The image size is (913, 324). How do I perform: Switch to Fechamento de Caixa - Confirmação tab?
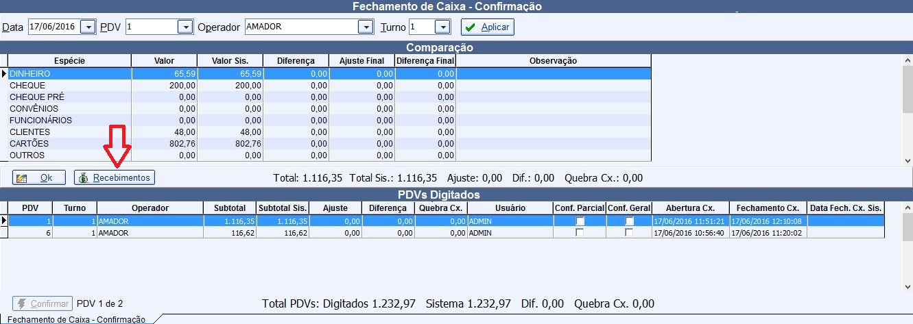click(77, 319)
